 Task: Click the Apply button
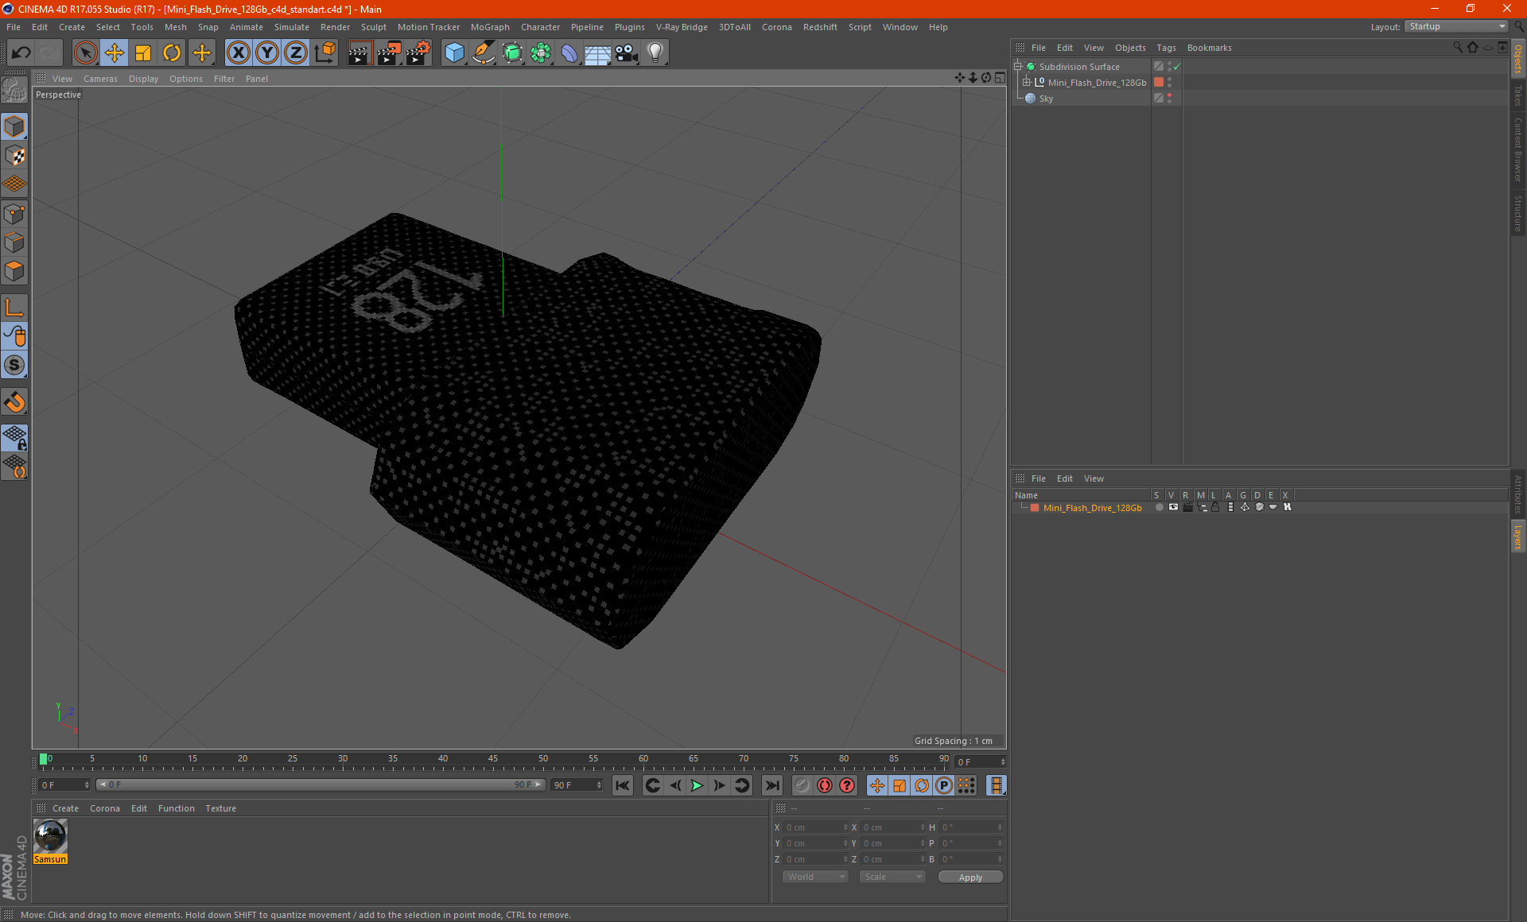point(970,877)
